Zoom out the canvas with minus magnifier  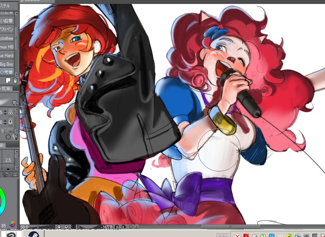click(59, 227)
